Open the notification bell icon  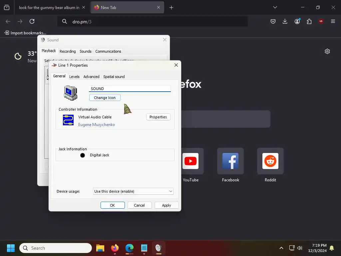(332, 248)
